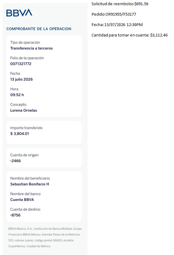Click the bank name Cuenta BBVA

[x=22, y=200]
